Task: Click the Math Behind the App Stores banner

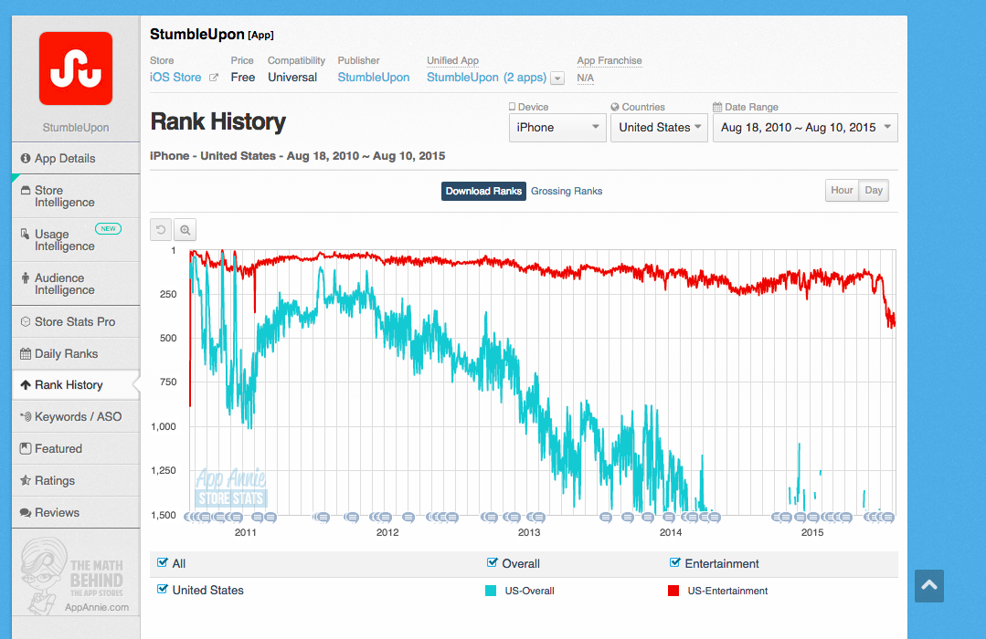Action: pyautogui.click(x=76, y=575)
